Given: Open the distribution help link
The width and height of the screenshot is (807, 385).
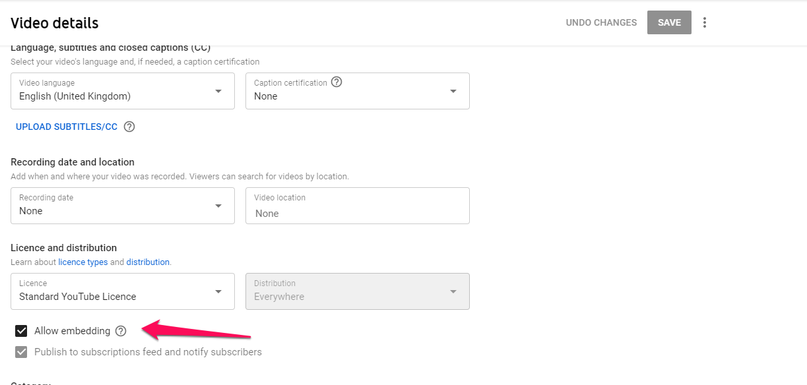Looking at the screenshot, I should pyautogui.click(x=148, y=262).
